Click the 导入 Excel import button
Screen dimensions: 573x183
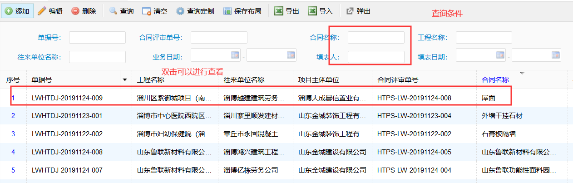point(321,11)
